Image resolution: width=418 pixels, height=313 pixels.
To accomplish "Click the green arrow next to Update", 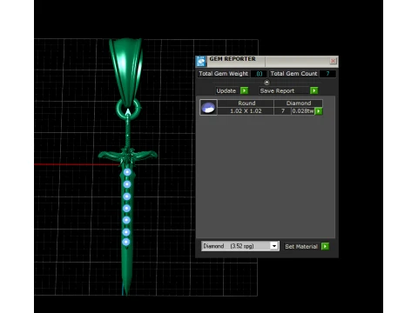I will (244, 90).
